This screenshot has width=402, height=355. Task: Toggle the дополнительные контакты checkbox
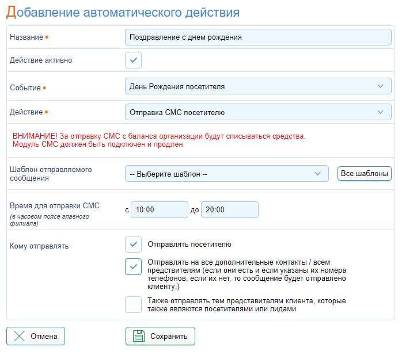(x=133, y=266)
